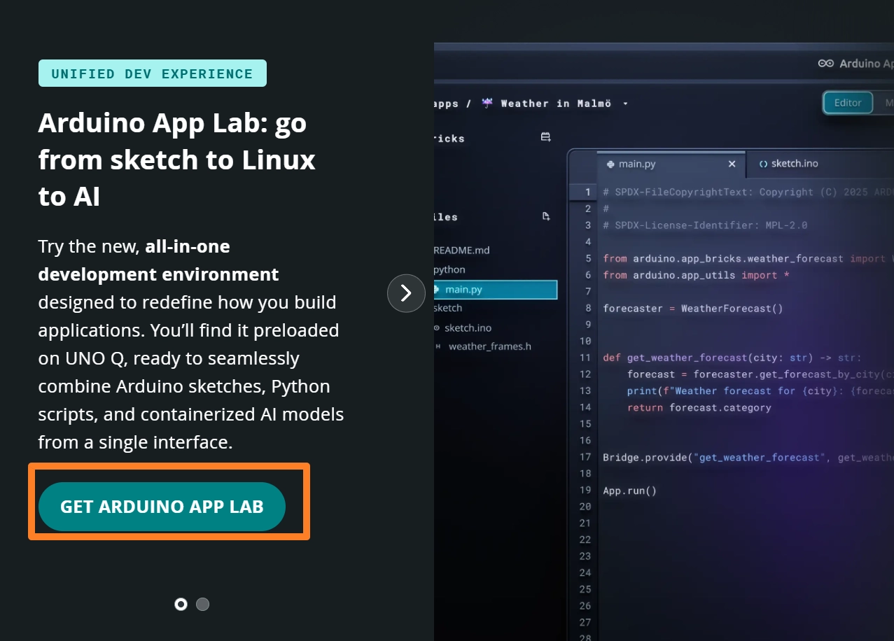The image size is (894, 641).
Task: Open the main.py editor tab
Action: click(x=670, y=164)
